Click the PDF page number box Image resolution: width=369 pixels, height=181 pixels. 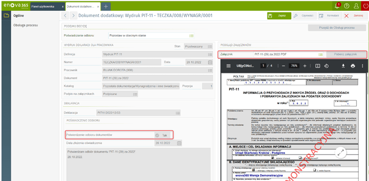pos(263,66)
